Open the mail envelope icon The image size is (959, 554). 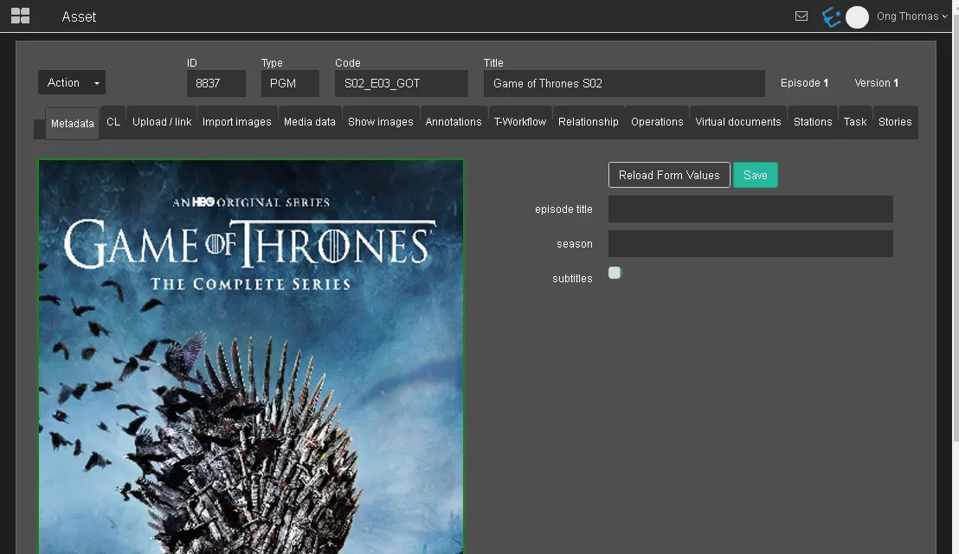coord(801,16)
